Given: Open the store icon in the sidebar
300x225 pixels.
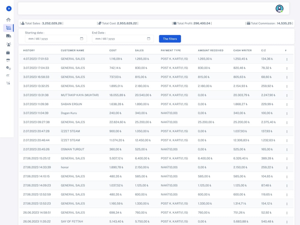Looking at the screenshot, I should pos(8,60).
